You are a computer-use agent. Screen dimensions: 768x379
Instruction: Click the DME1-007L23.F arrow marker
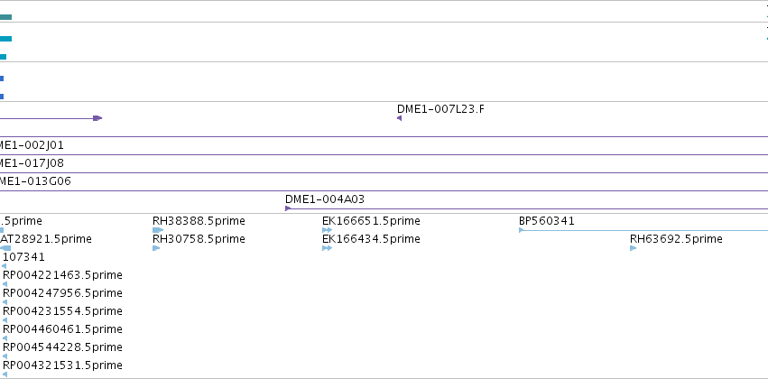399,118
